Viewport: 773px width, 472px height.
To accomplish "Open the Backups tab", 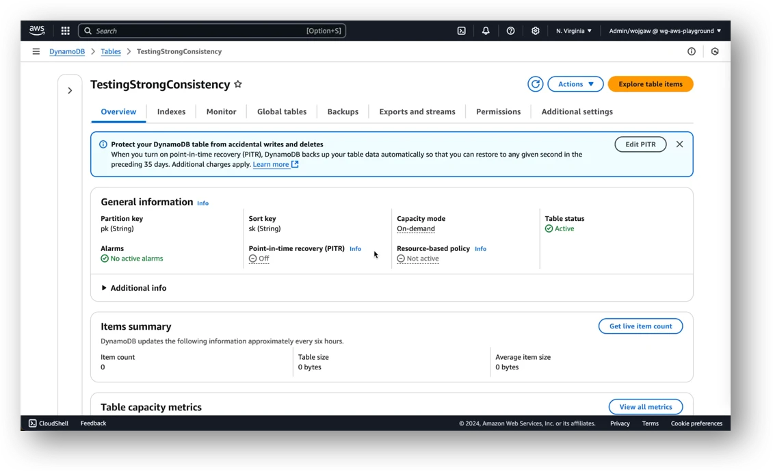I will [343, 112].
